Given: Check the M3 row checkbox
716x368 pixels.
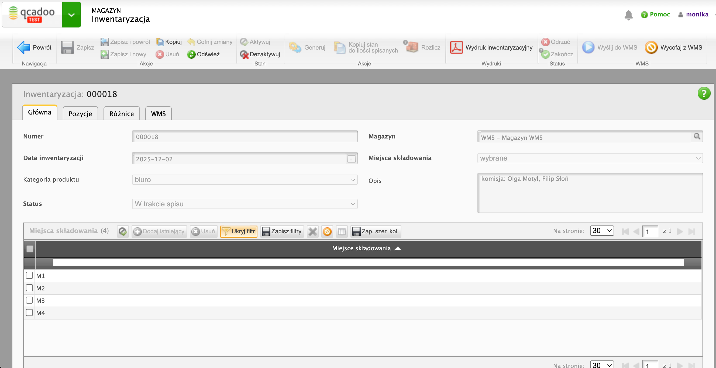Looking at the screenshot, I should pos(29,300).
